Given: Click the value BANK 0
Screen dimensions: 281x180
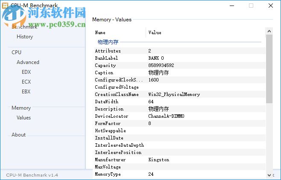Looking at the screenshot, I should pos(156,58).
